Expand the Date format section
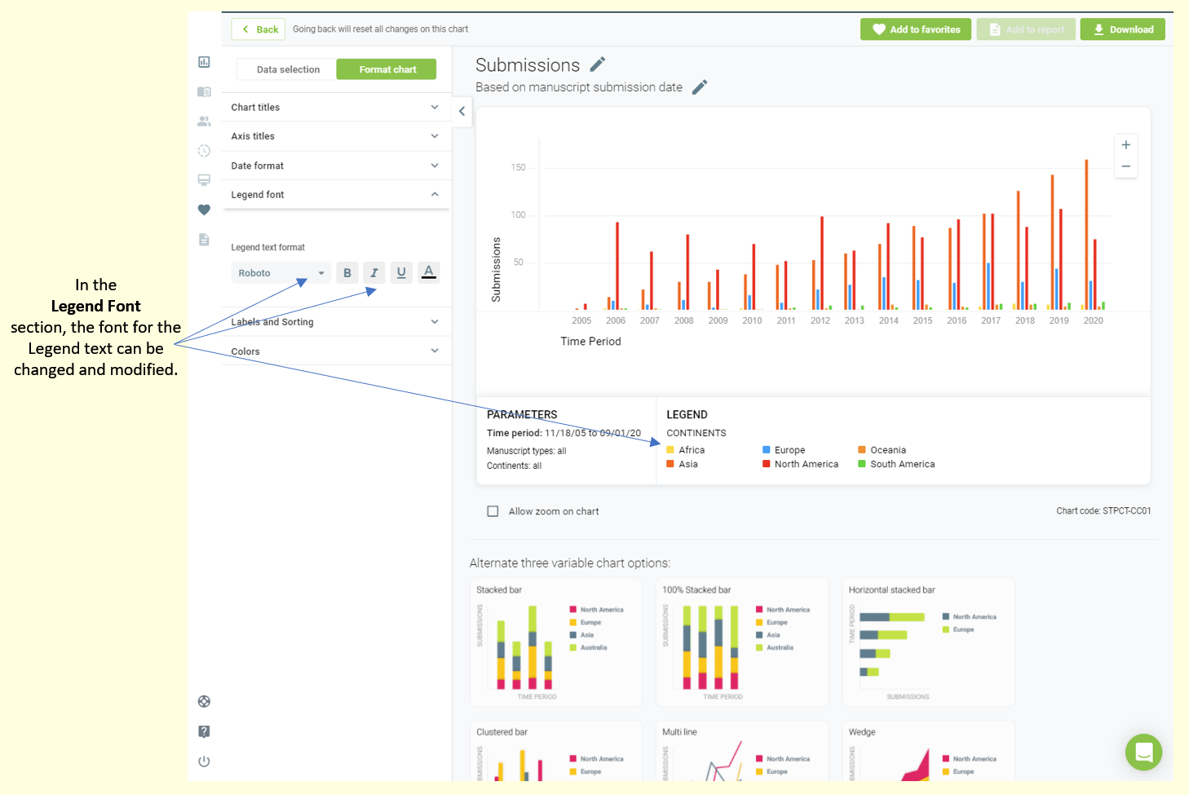The image size is (1189, 795). coord(336,166)
